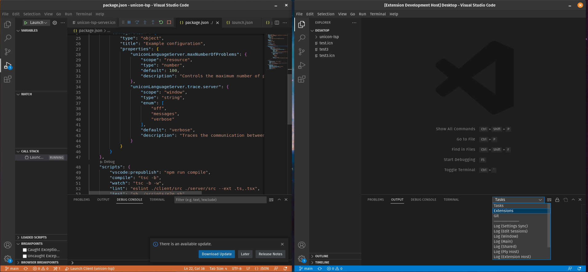Split the editor right
The width and height of the screenshot is (588, 272).
click(x=277, y=23)
